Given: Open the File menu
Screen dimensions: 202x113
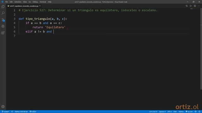Looking at the screenshot, I should (6, 2).
